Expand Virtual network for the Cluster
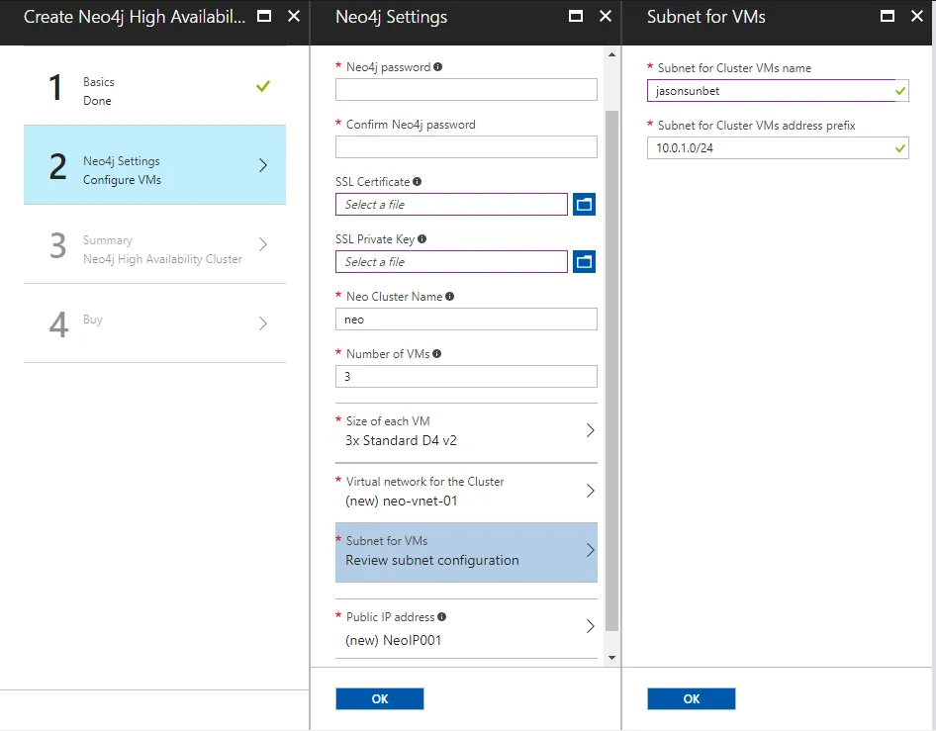This screenshot has height=731, width=936. click(x=466, y=492)
